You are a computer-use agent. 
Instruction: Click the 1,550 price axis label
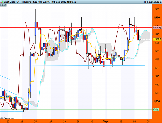pos(157,18)
